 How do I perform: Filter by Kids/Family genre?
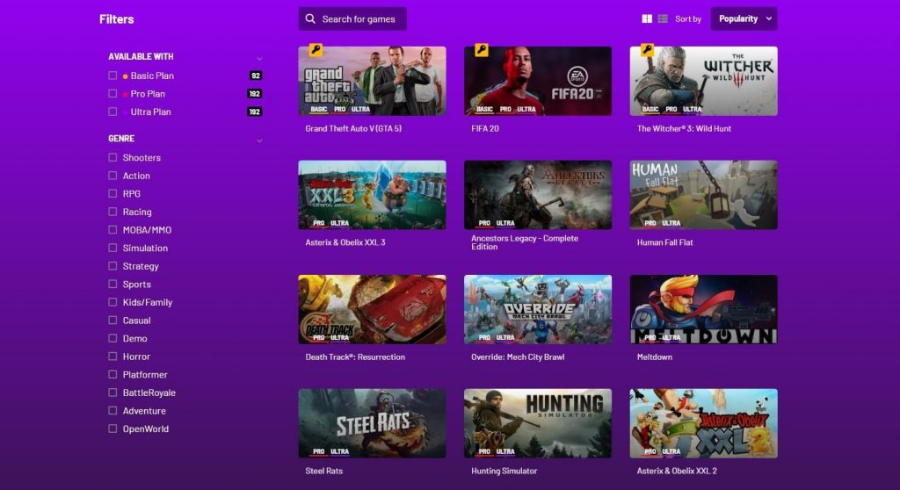[x=112, y=302]
